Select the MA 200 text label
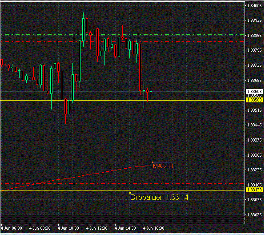Image resolution: width=265 pixels, height=235 pixels. point(163,166)
